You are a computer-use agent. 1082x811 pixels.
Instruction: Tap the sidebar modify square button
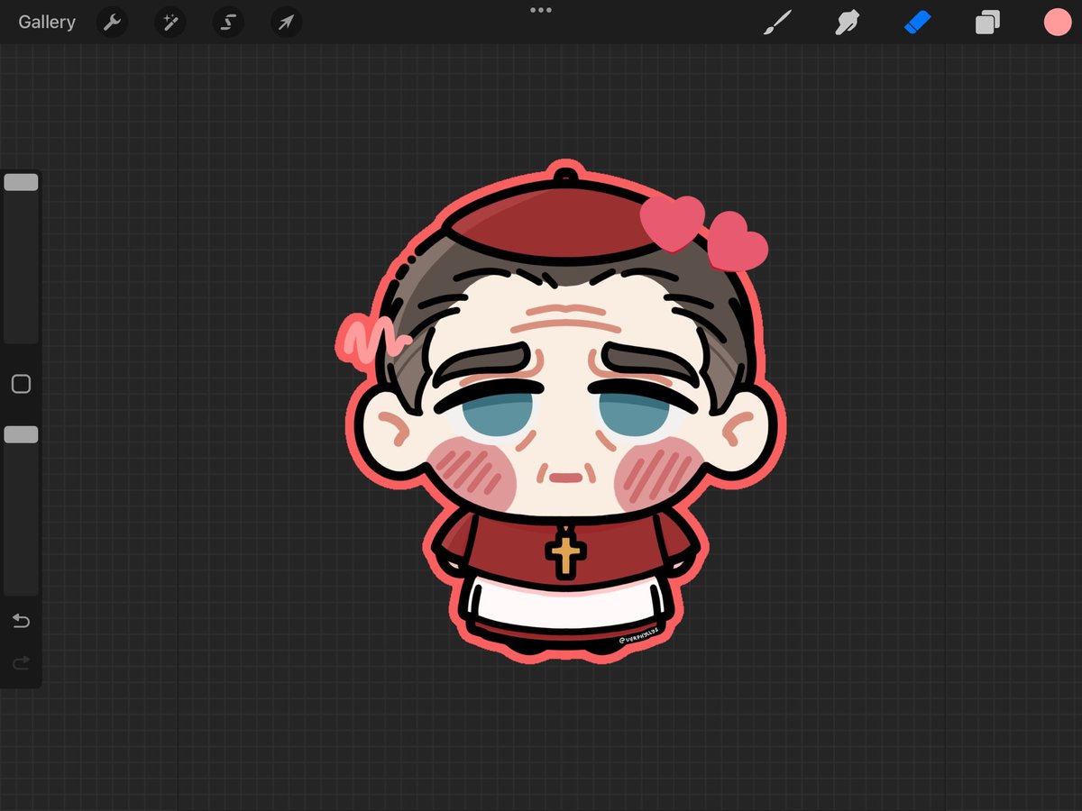point(21,383)
